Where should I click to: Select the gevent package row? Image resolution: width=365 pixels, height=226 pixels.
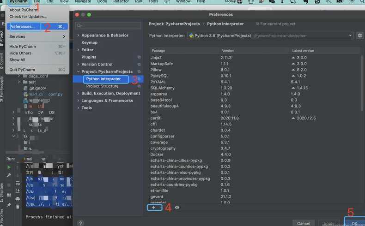255,196
